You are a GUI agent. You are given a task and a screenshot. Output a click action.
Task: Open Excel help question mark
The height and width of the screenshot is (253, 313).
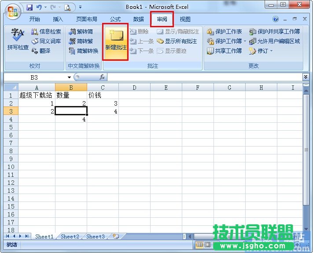(x=276, y=19)
